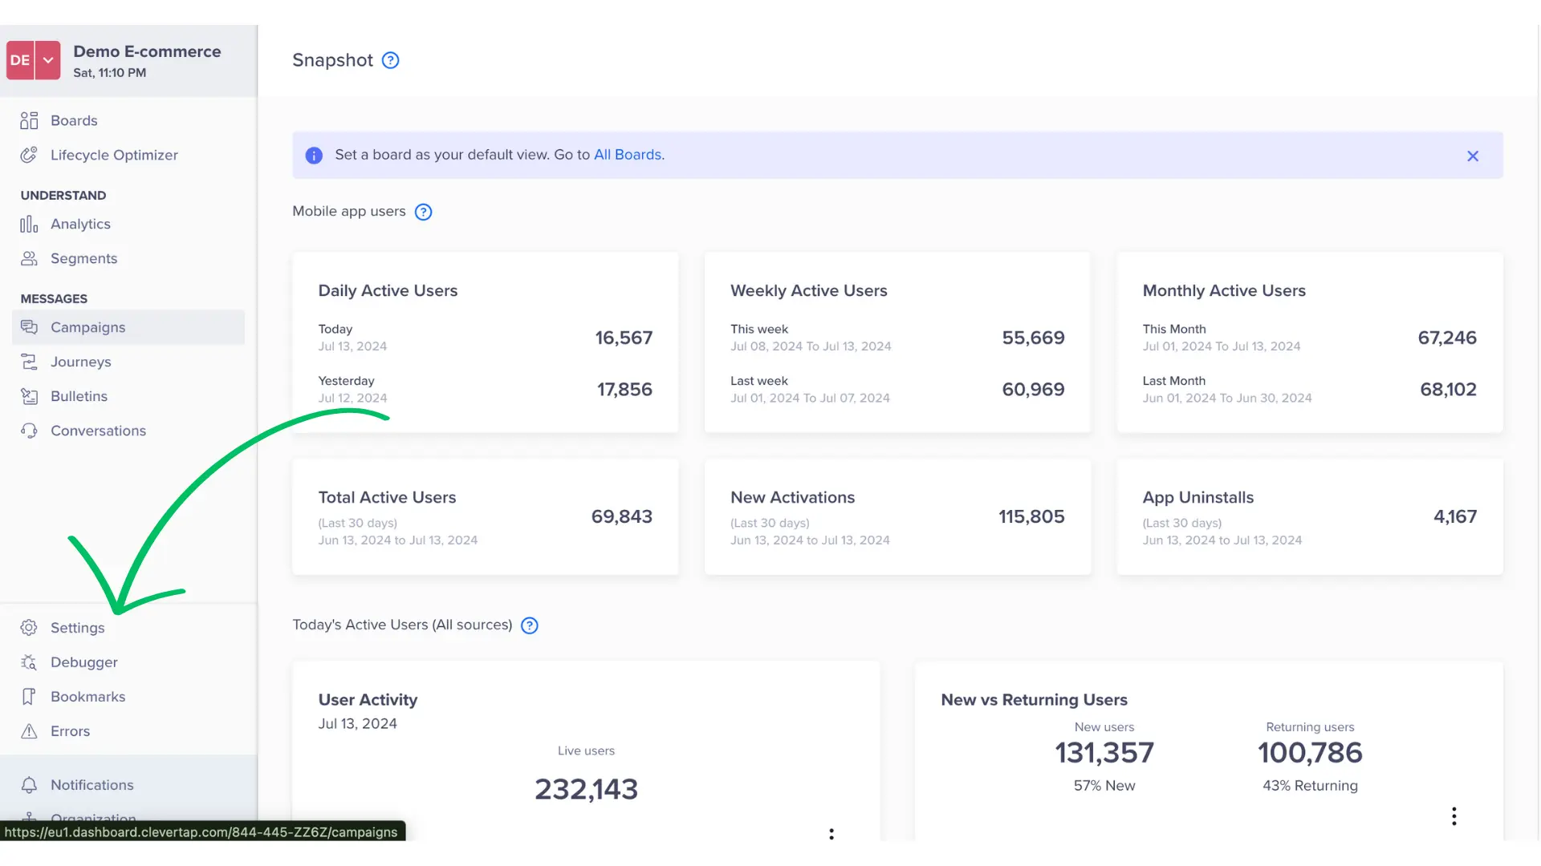Select Campaigns in the Messages menu
The width and height of the screenshot is (1541, 866).
87,327
